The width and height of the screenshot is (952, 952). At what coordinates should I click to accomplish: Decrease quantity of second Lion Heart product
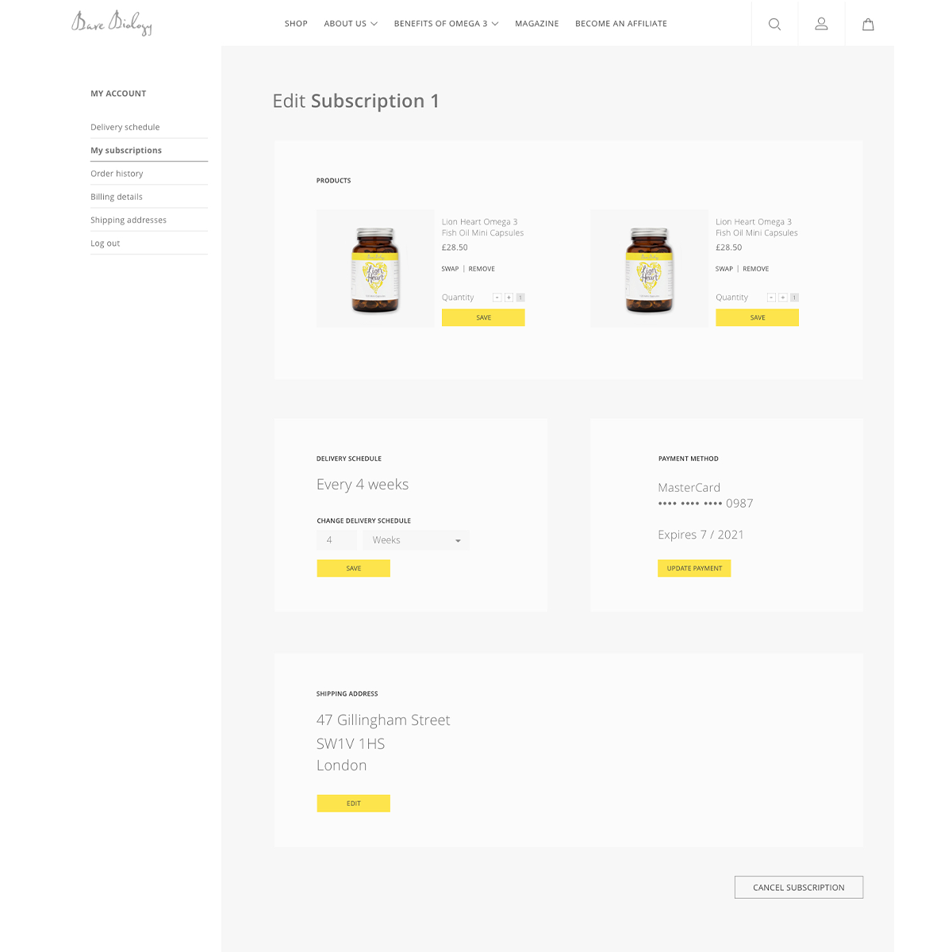pyautogui.click(x=771, y=297)
